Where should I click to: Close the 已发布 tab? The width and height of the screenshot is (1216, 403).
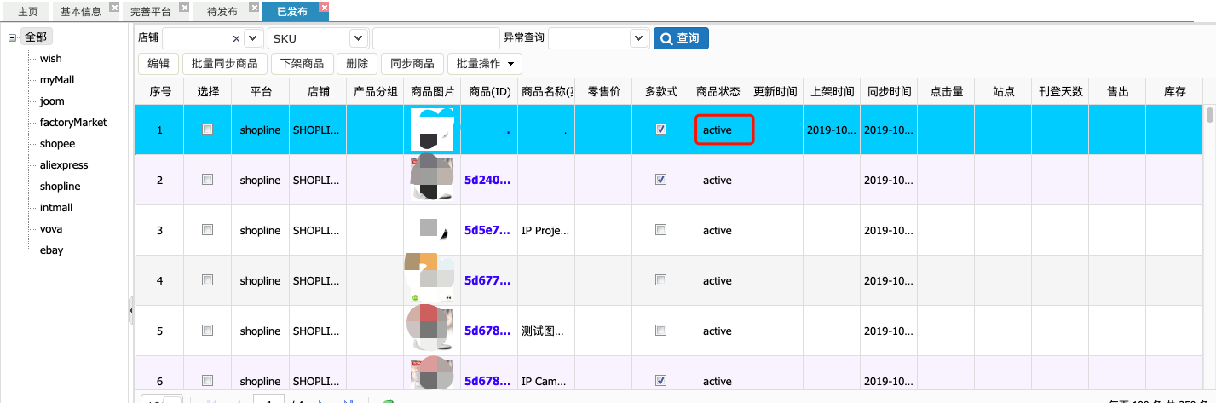click(323, 7)
